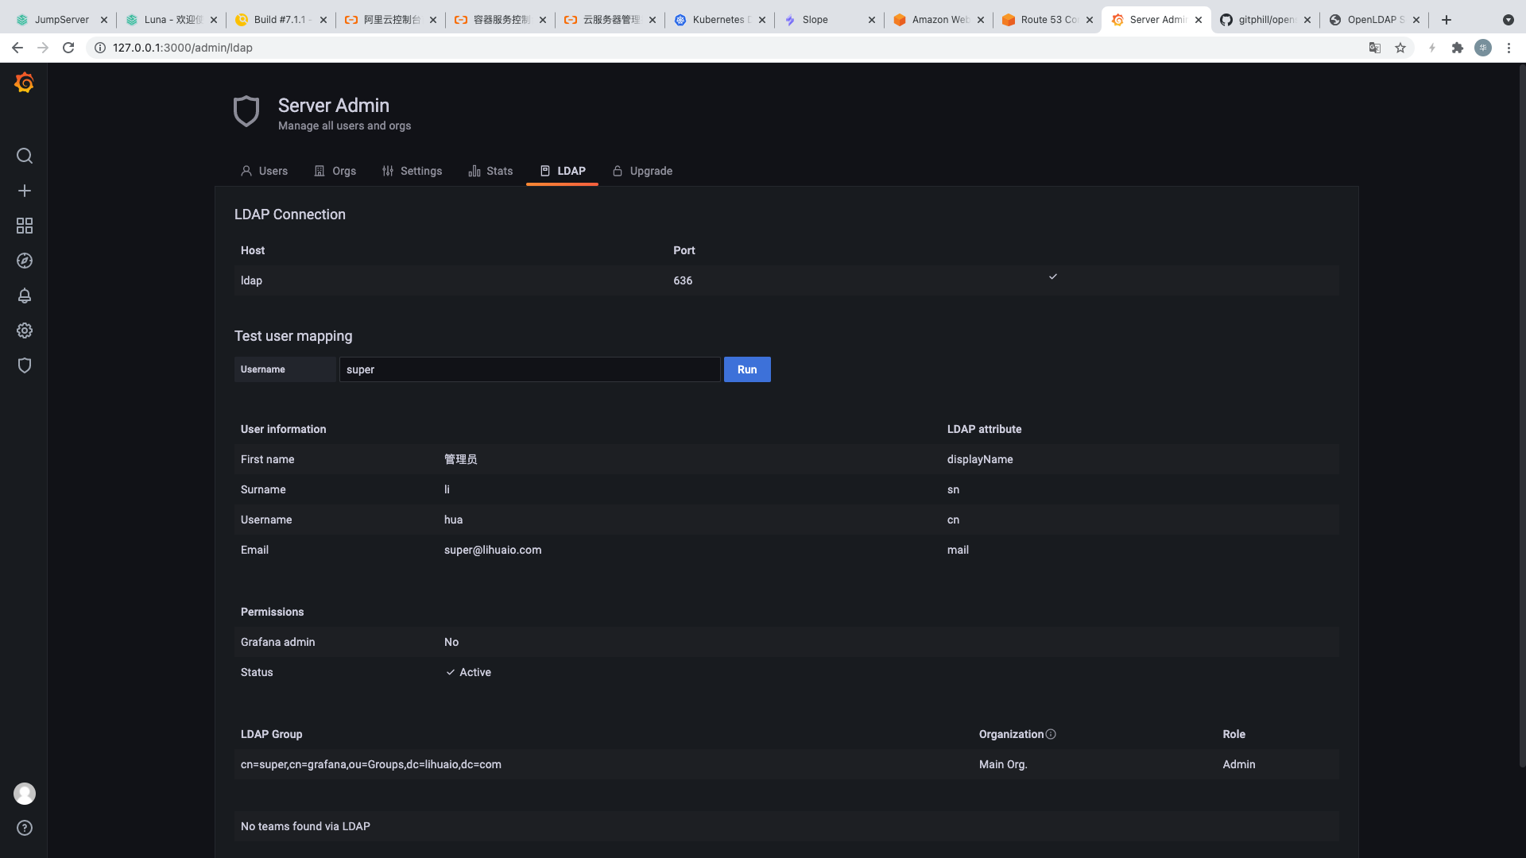The height and width of the screenshot is (858, 1526).
Task: Open the Server Admin shield sidebar icon
Action: point(25,365)
